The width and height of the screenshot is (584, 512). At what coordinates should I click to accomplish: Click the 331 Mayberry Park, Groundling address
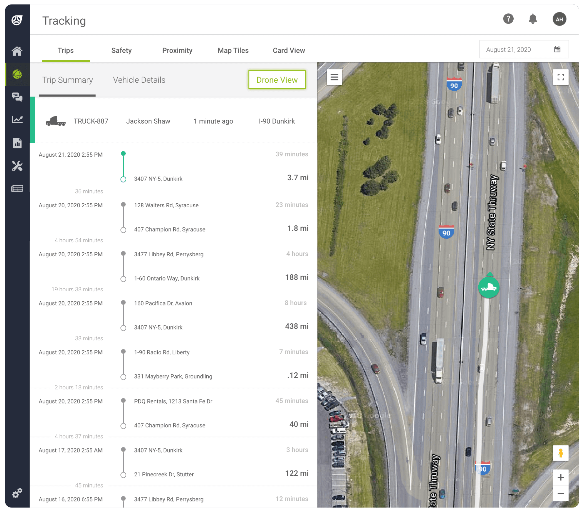[x=173, y=376]
